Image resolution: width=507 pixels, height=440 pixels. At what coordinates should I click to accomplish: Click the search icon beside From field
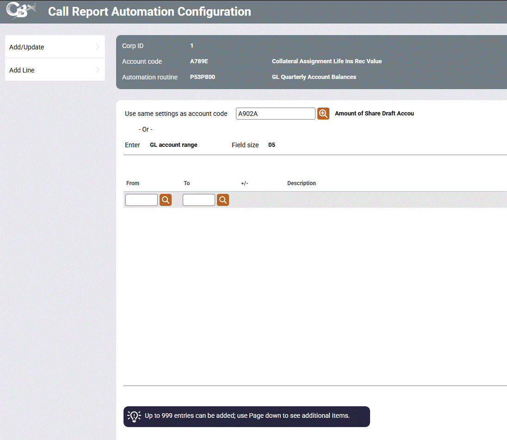point(166,200)
